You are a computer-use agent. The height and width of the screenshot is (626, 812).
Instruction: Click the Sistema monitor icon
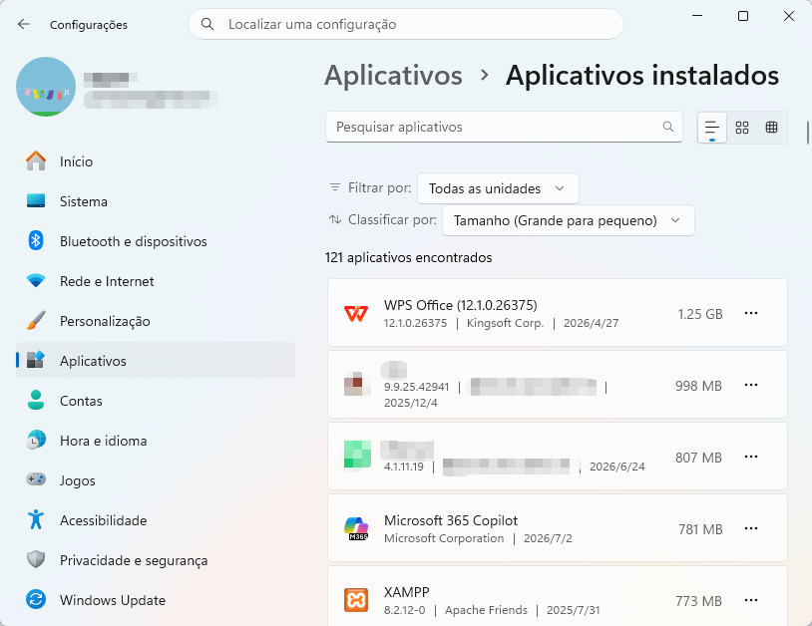pos(36,200)
